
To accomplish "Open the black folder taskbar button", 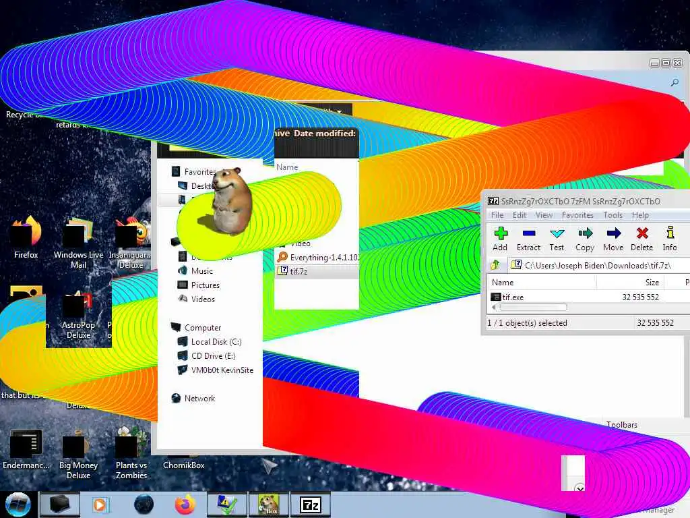I will 60,505.
